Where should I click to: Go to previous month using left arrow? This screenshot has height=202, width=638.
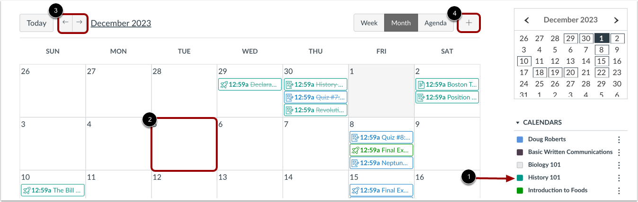click(x=65, y=23)
